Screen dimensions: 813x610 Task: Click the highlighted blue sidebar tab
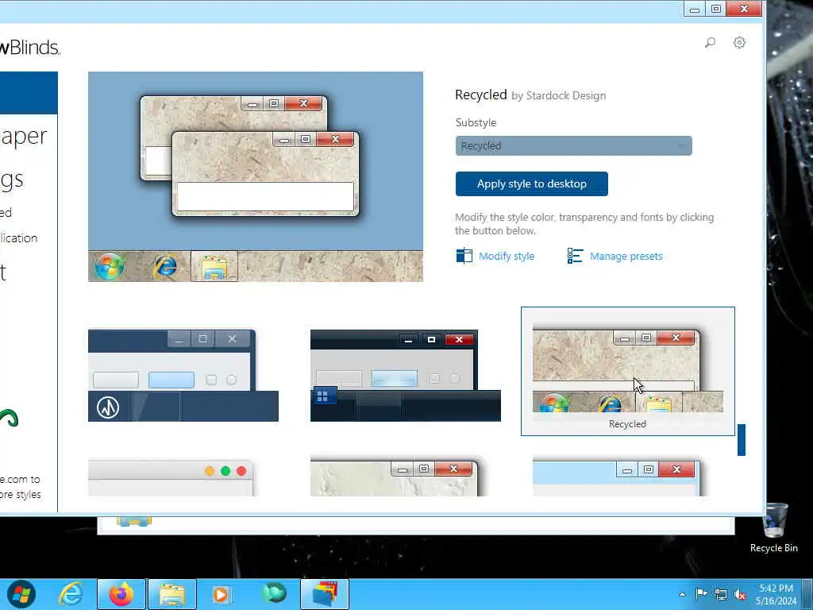(29, 93)
